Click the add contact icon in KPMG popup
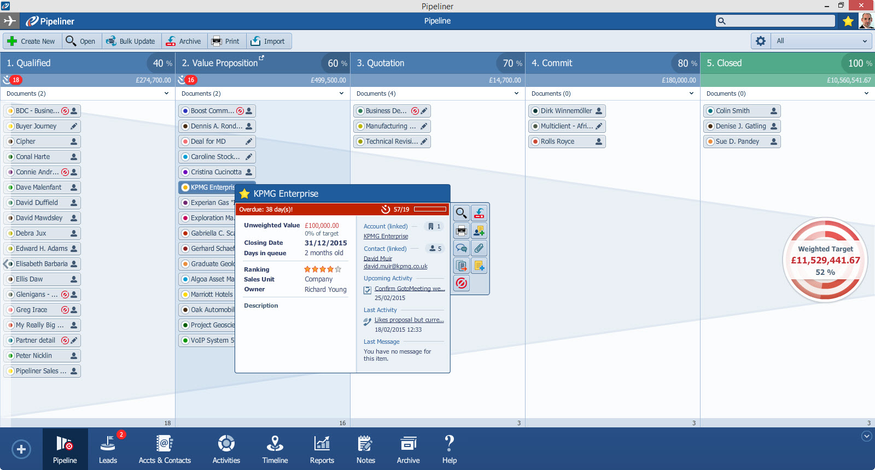 479,231
